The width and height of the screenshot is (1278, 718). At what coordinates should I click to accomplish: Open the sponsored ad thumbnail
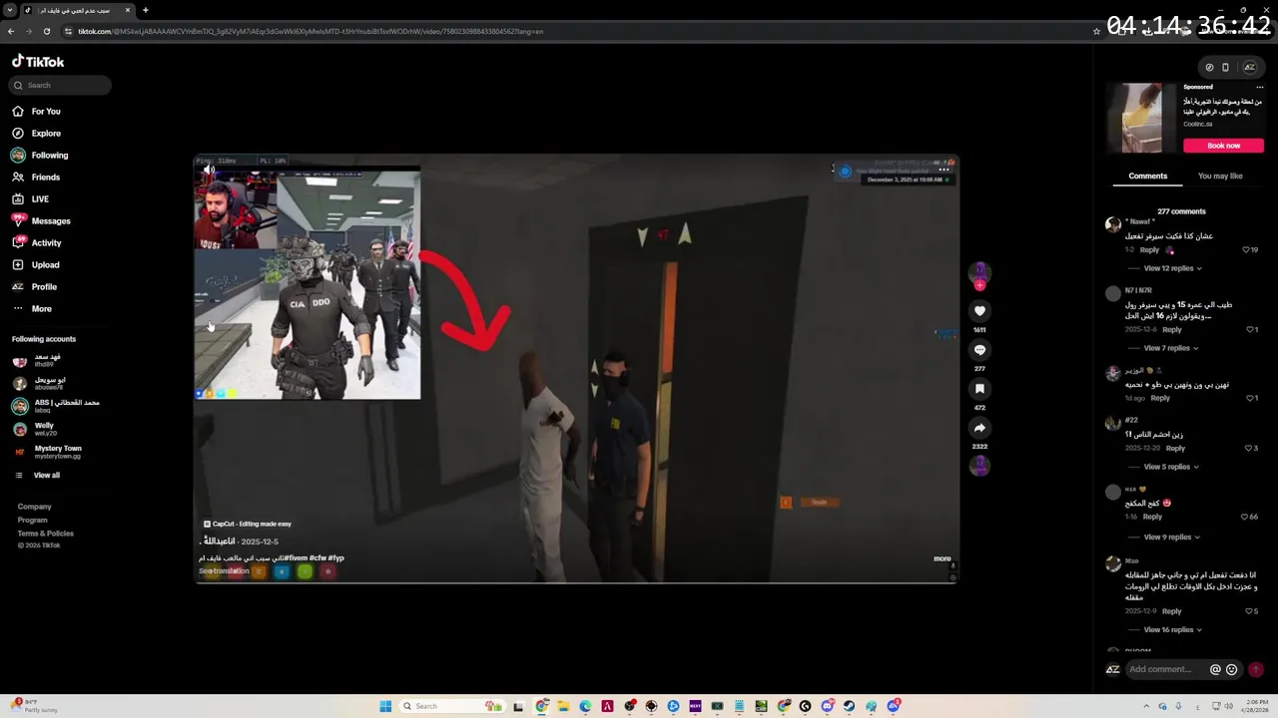click(1142, 118)
